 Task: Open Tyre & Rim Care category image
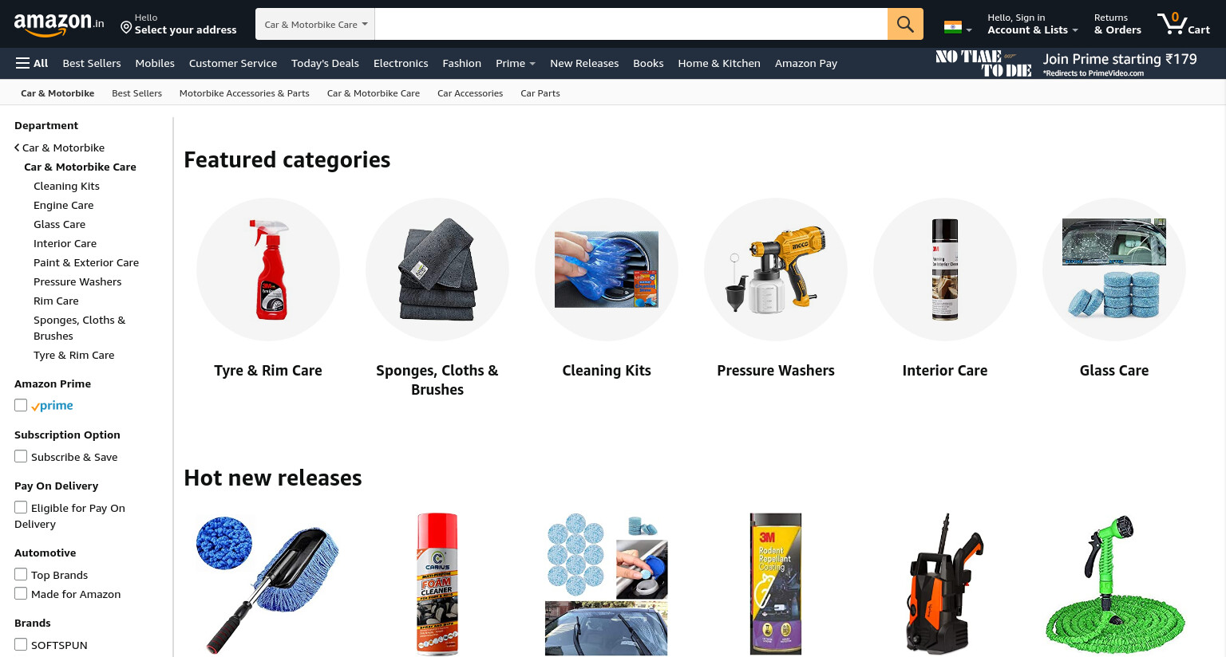[268, 269]
